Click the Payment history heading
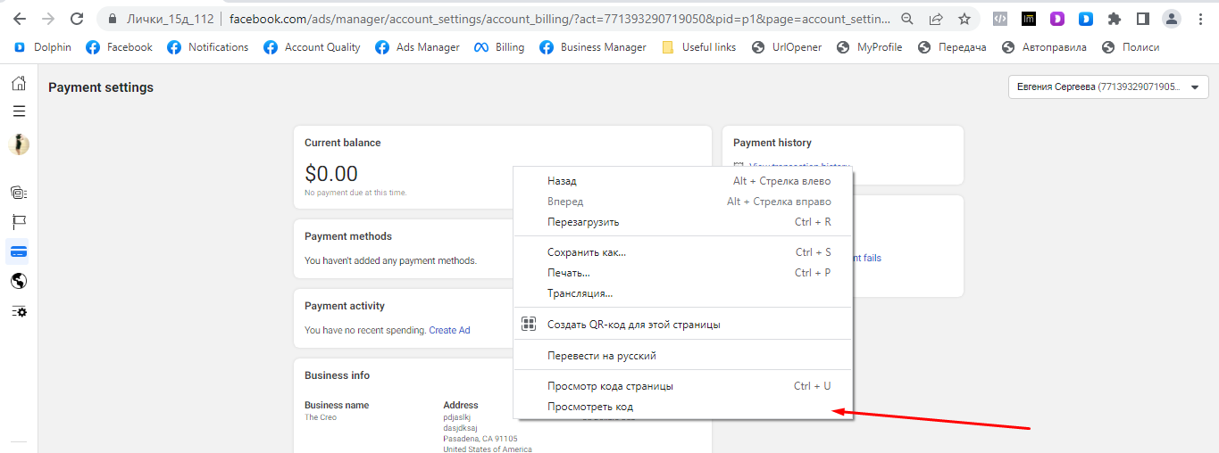1219x453 pixels. click(772, 143)
